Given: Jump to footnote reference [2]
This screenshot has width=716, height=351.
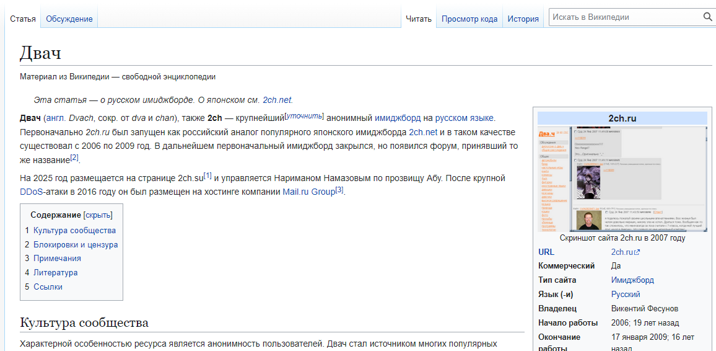Looking at the screenshot, I should [x=74, y=158].
